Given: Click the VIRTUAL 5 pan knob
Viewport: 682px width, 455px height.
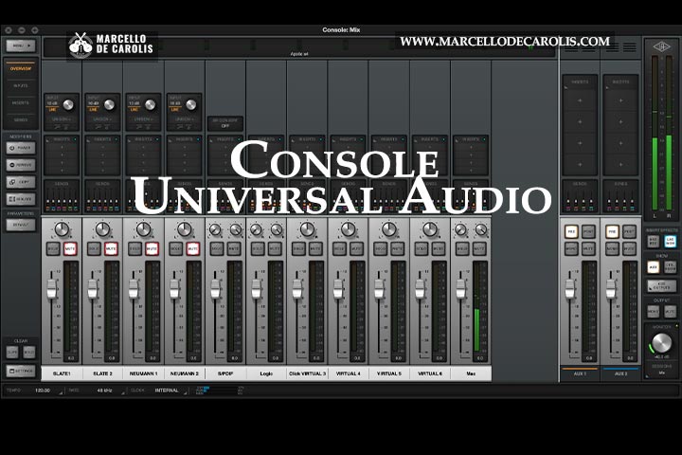Looking at the screenshot, I should [389, 229].
